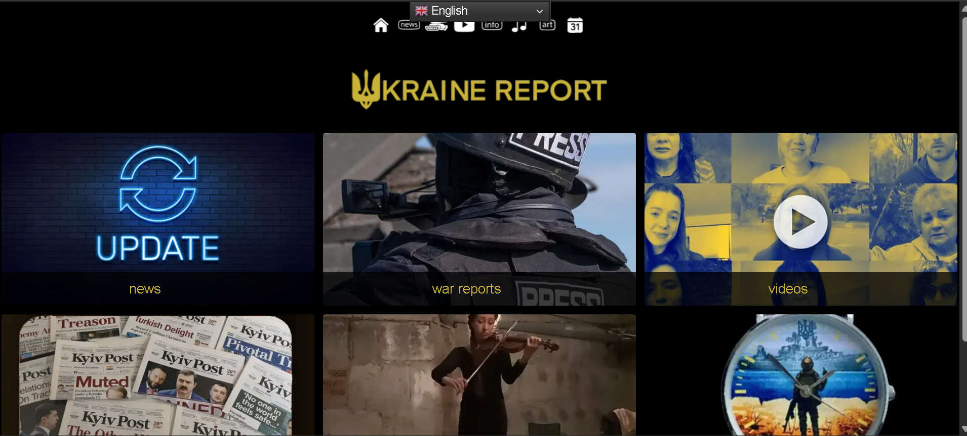This screenshot has height=436, width=967.
Task: Expand the English language dropdown
Action: coord(479,11)
